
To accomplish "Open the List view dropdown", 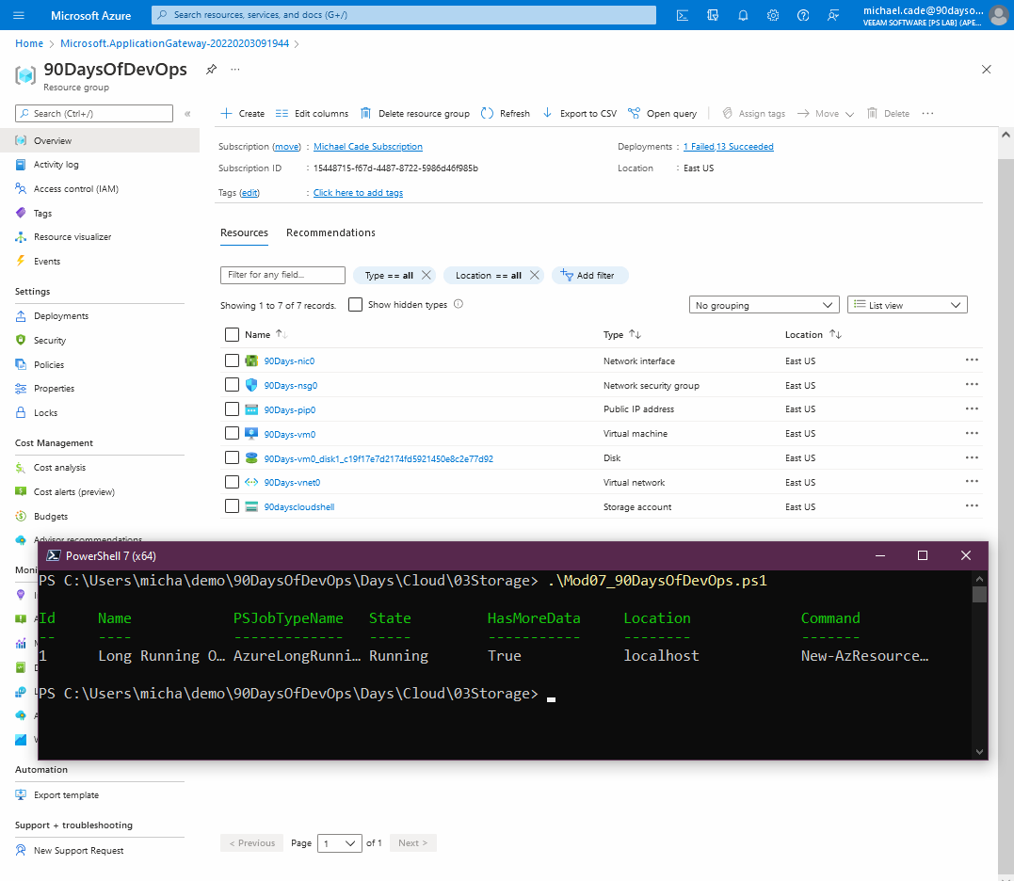I will pos(907,305).
